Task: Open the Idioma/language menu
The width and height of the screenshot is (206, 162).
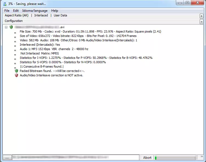Action: [x=35, y=11]
